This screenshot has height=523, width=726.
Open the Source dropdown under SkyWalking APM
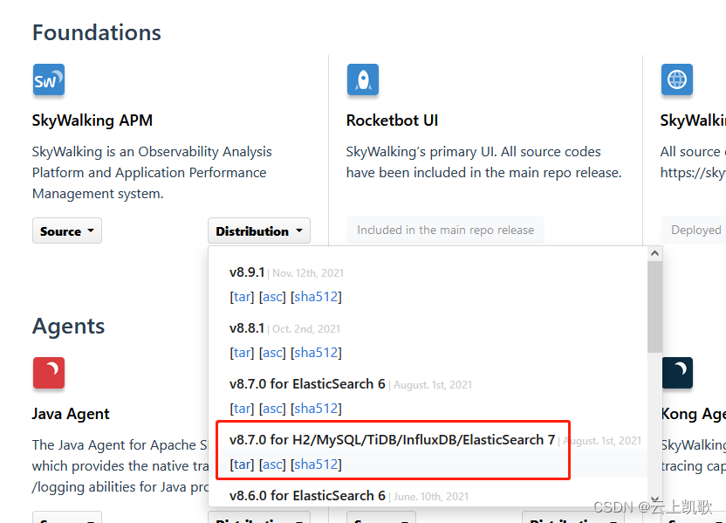[x=67, y=231]
